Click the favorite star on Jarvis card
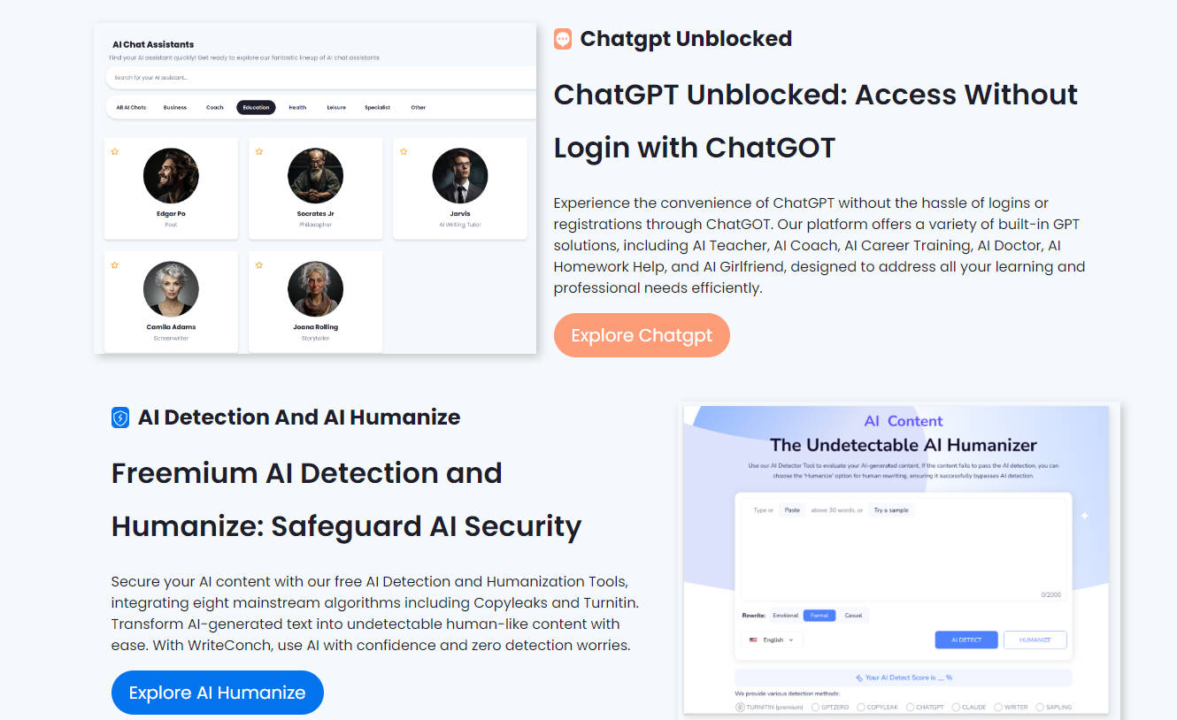The image size is (1177, 720). coord(404,152)
